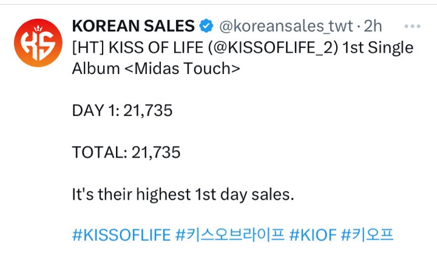Open the 2h timestamp permalink
Screen dimensions: 437x253
(373, 26)
